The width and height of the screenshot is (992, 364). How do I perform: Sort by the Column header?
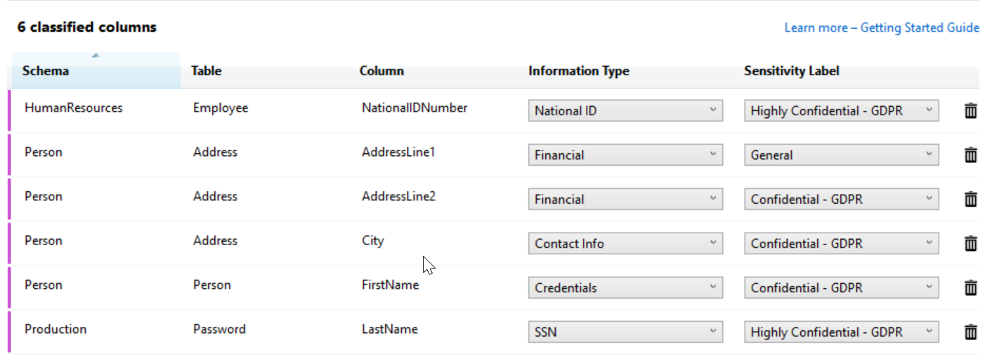[x=381, y=71]
